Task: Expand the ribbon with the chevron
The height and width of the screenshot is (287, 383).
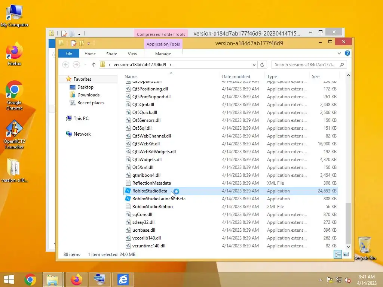Action: coord(339,53)
